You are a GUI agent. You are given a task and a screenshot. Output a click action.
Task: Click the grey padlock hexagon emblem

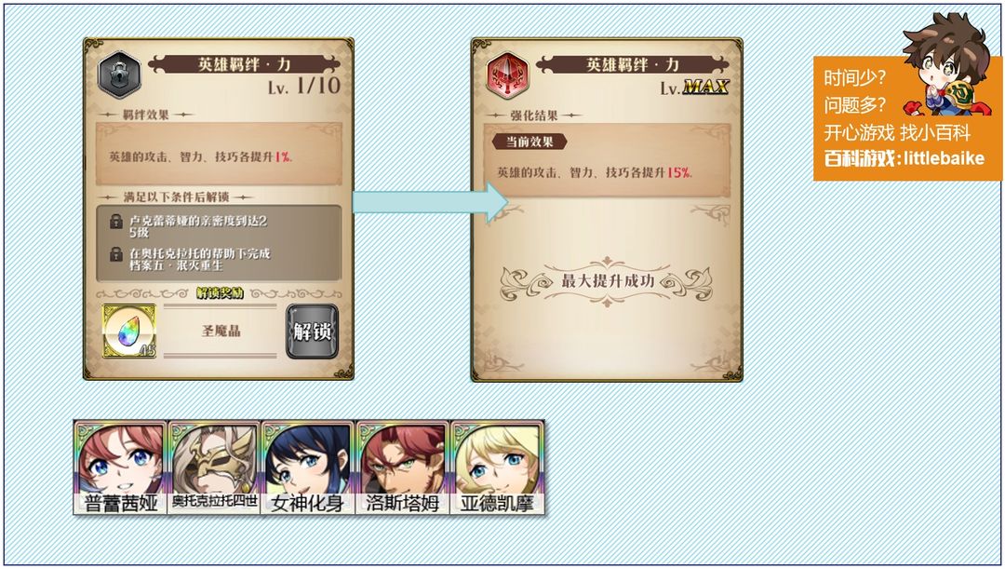point(119,75)
